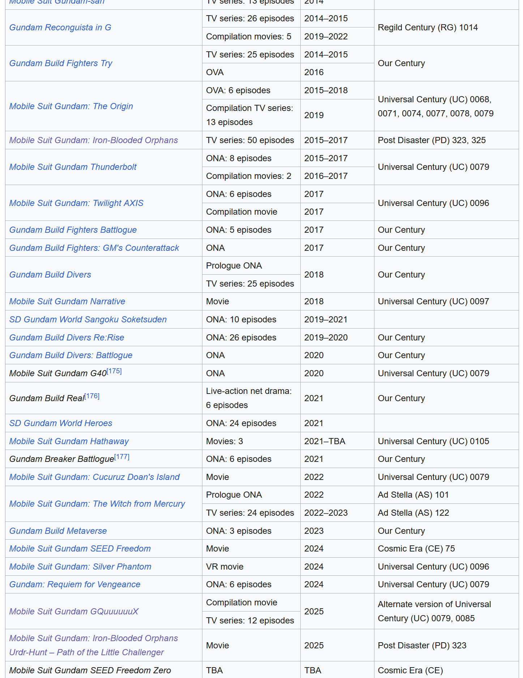Visit the Mobile Suit Gundam Hathaway page
The height and width of the screenshot is (678, 523).
(x=69, y=441)
